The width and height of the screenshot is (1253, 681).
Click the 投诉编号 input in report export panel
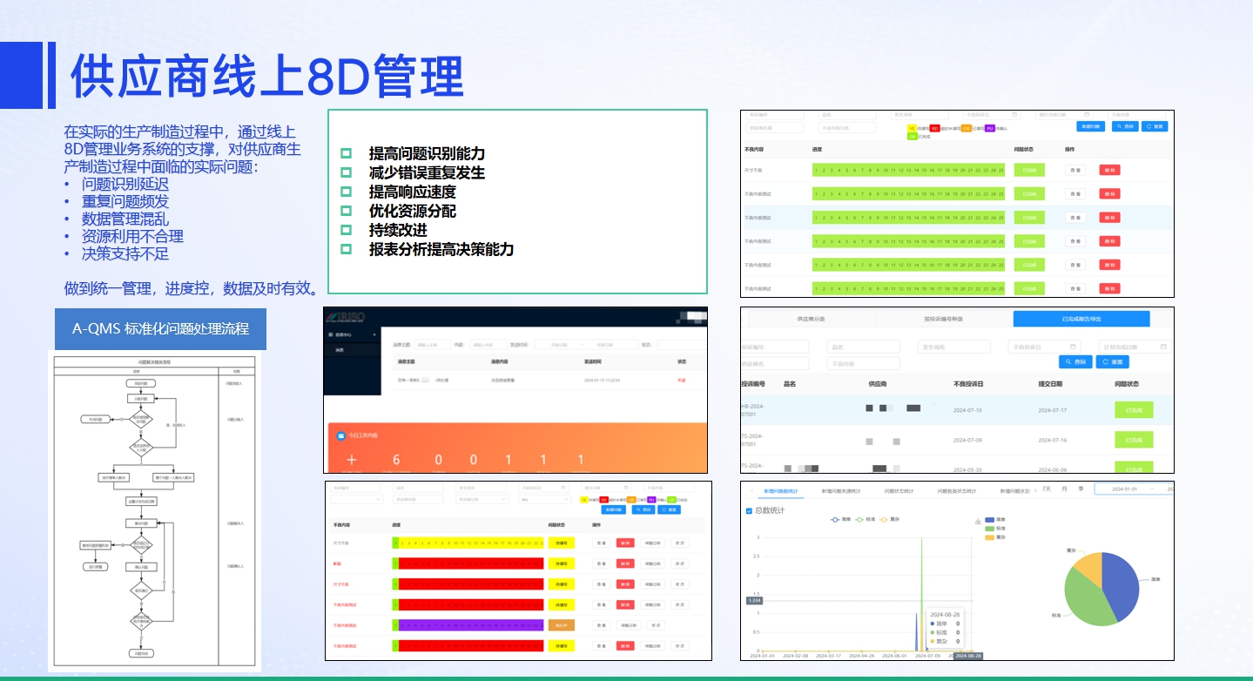pos(775,347)
